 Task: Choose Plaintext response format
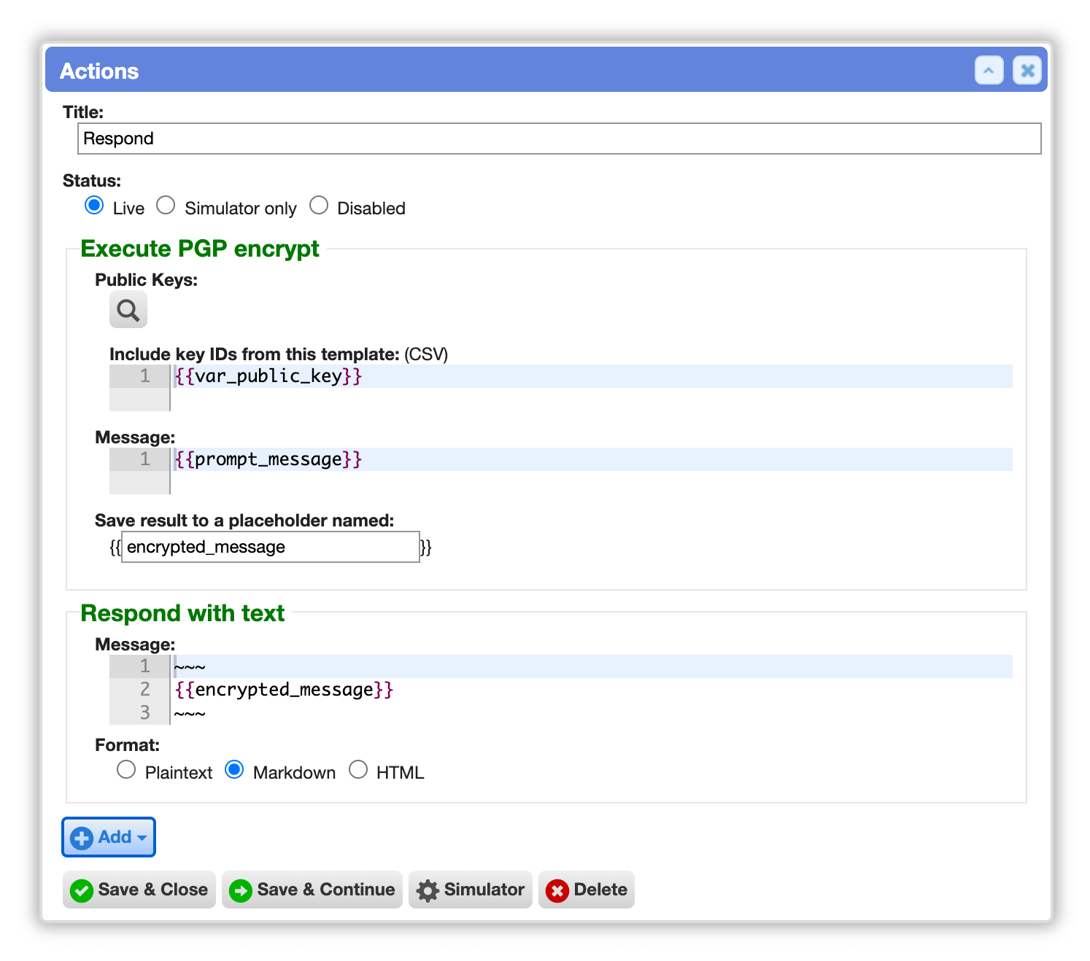(x=126, y=770)
